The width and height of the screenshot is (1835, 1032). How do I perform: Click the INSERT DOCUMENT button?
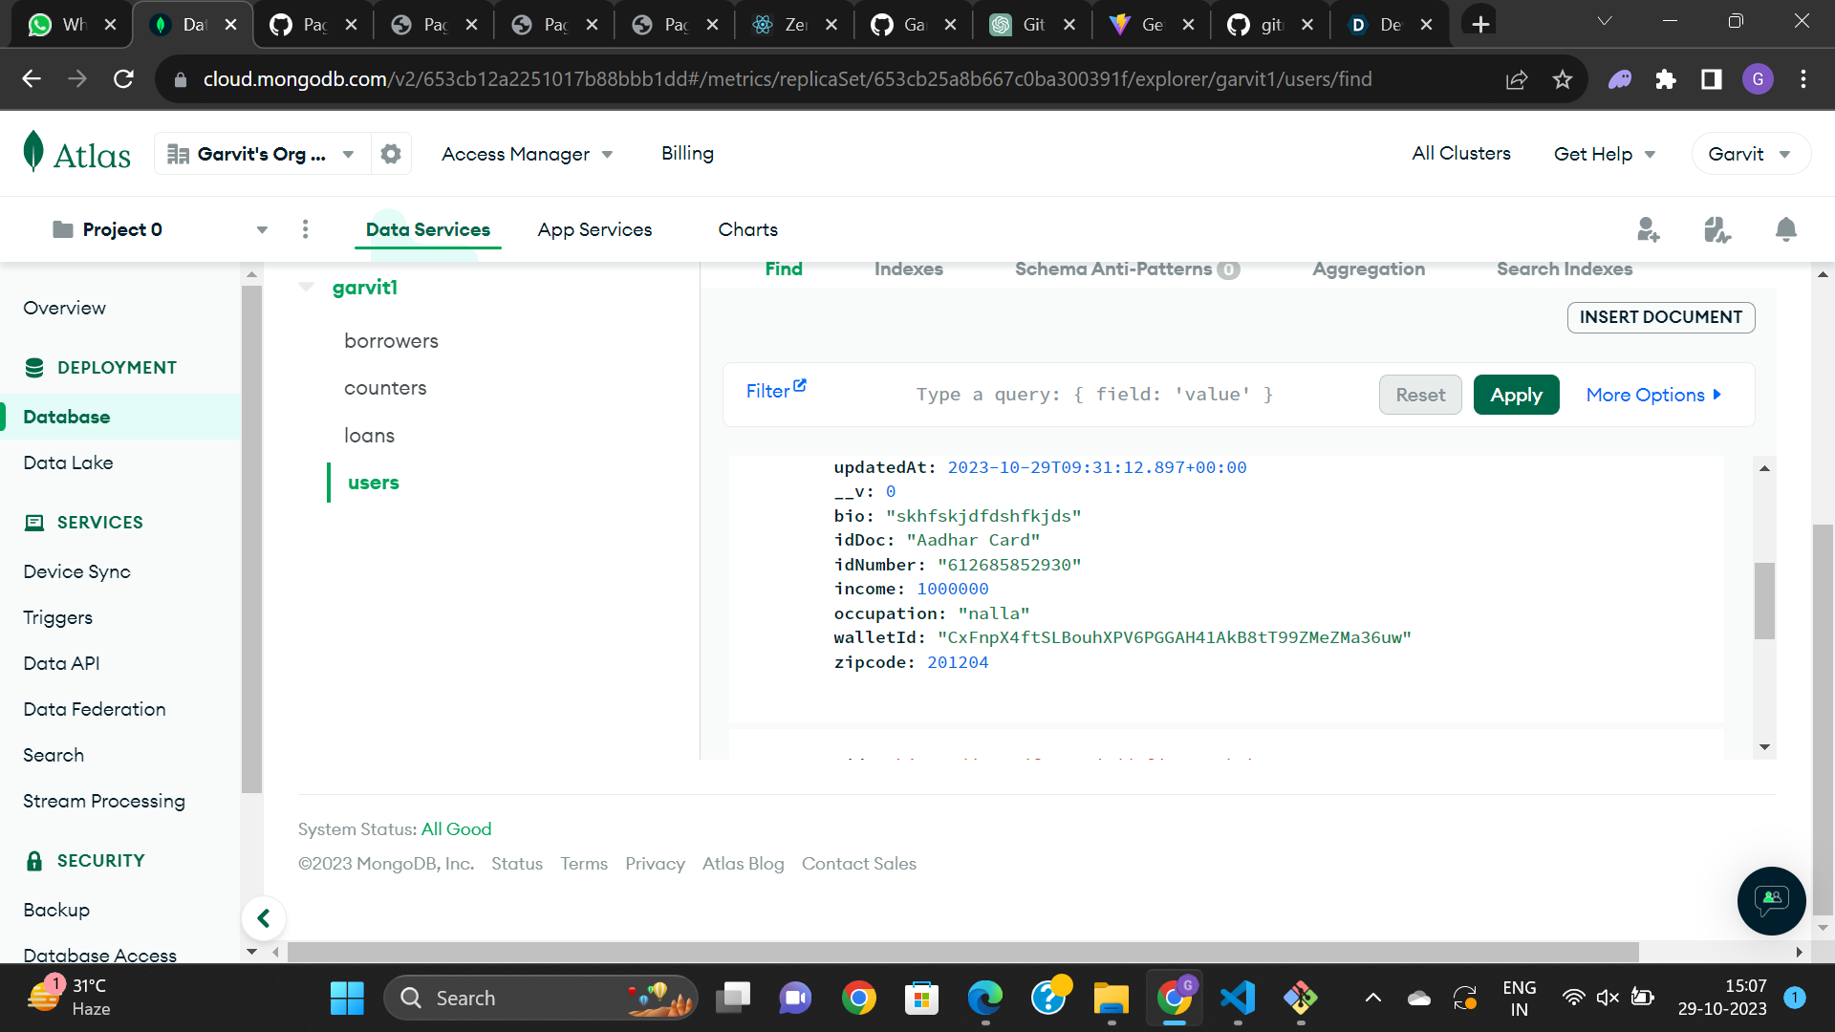tap(1660, 317)
